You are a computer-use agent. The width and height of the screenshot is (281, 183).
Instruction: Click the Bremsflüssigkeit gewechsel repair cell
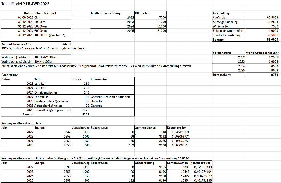[x=52, y=110]
